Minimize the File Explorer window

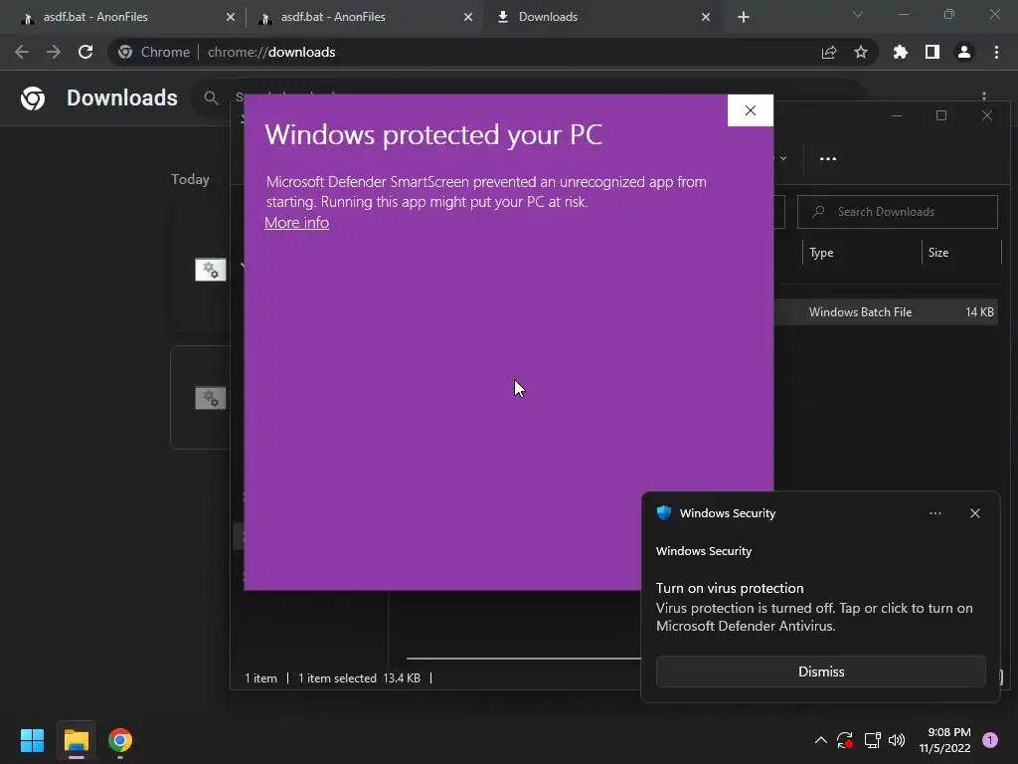897,115
